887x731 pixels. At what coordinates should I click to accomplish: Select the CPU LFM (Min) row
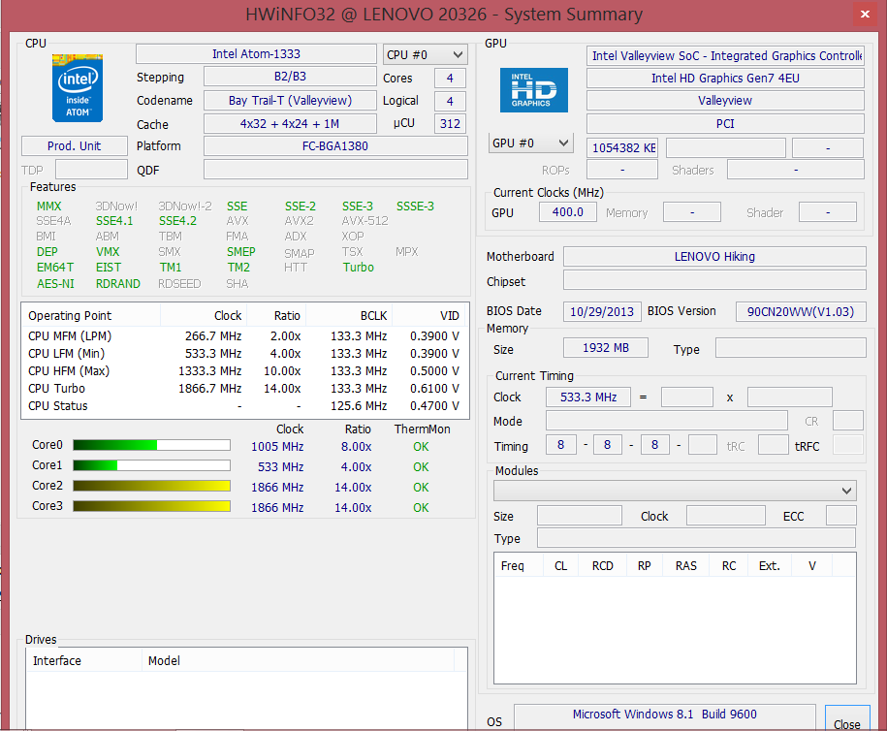point(244,354)
